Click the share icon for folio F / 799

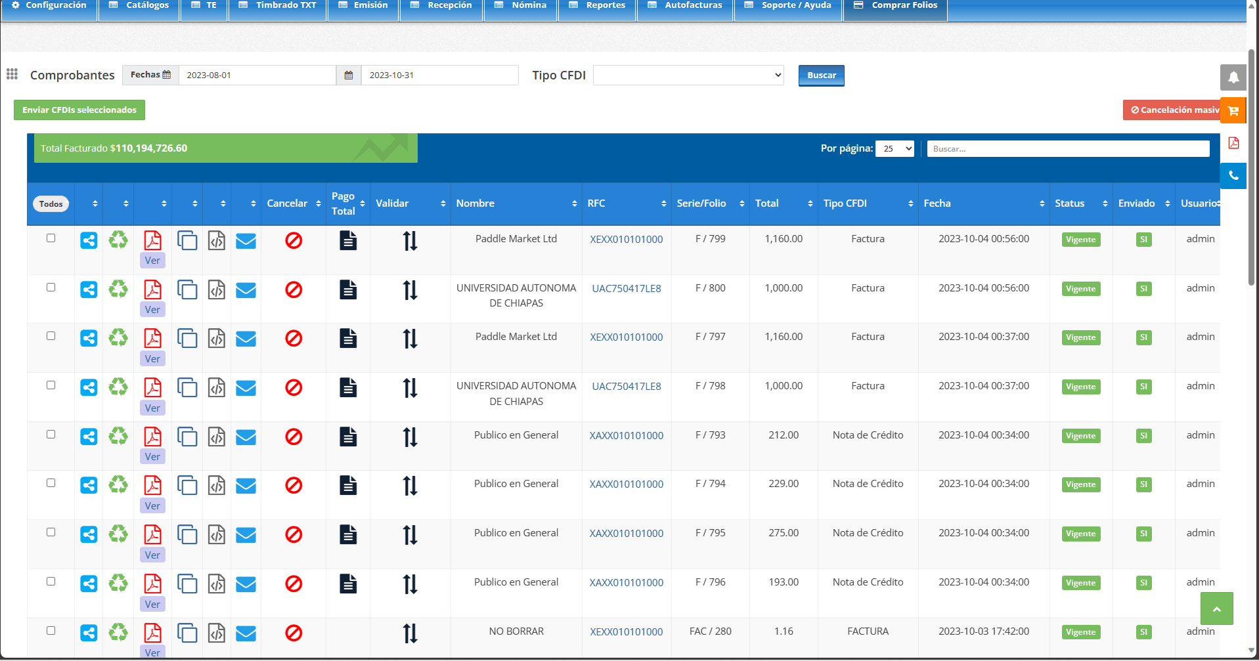(89, 241)
